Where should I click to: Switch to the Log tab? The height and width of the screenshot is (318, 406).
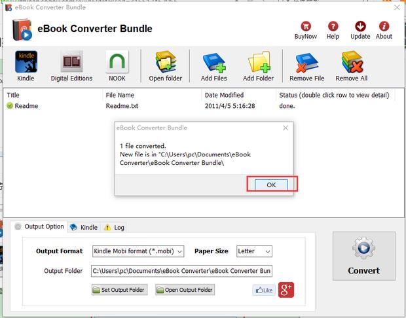(x=114, y=228)
